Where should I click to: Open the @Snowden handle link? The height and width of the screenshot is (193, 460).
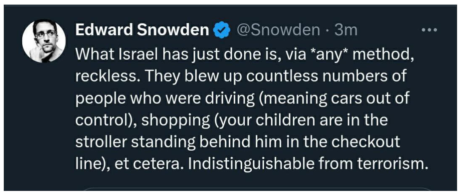tap(278, 30)
